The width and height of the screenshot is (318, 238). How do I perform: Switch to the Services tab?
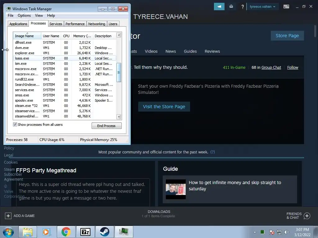point(56,24)
